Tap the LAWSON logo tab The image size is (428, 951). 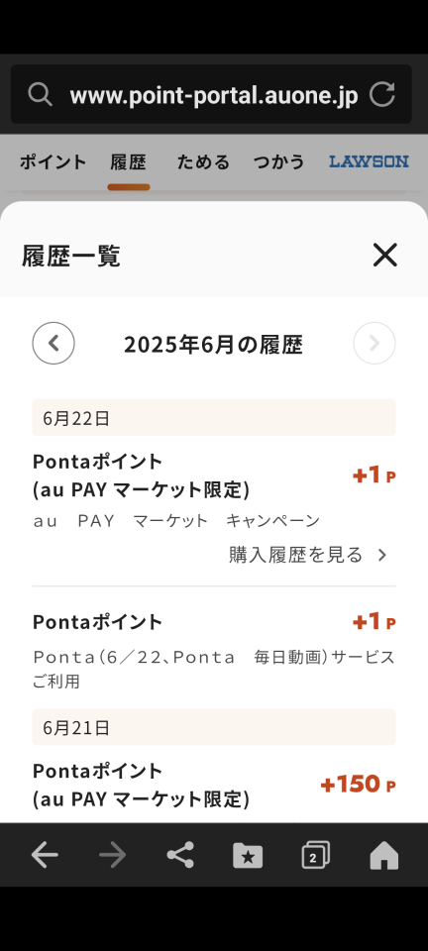(369, 161)
